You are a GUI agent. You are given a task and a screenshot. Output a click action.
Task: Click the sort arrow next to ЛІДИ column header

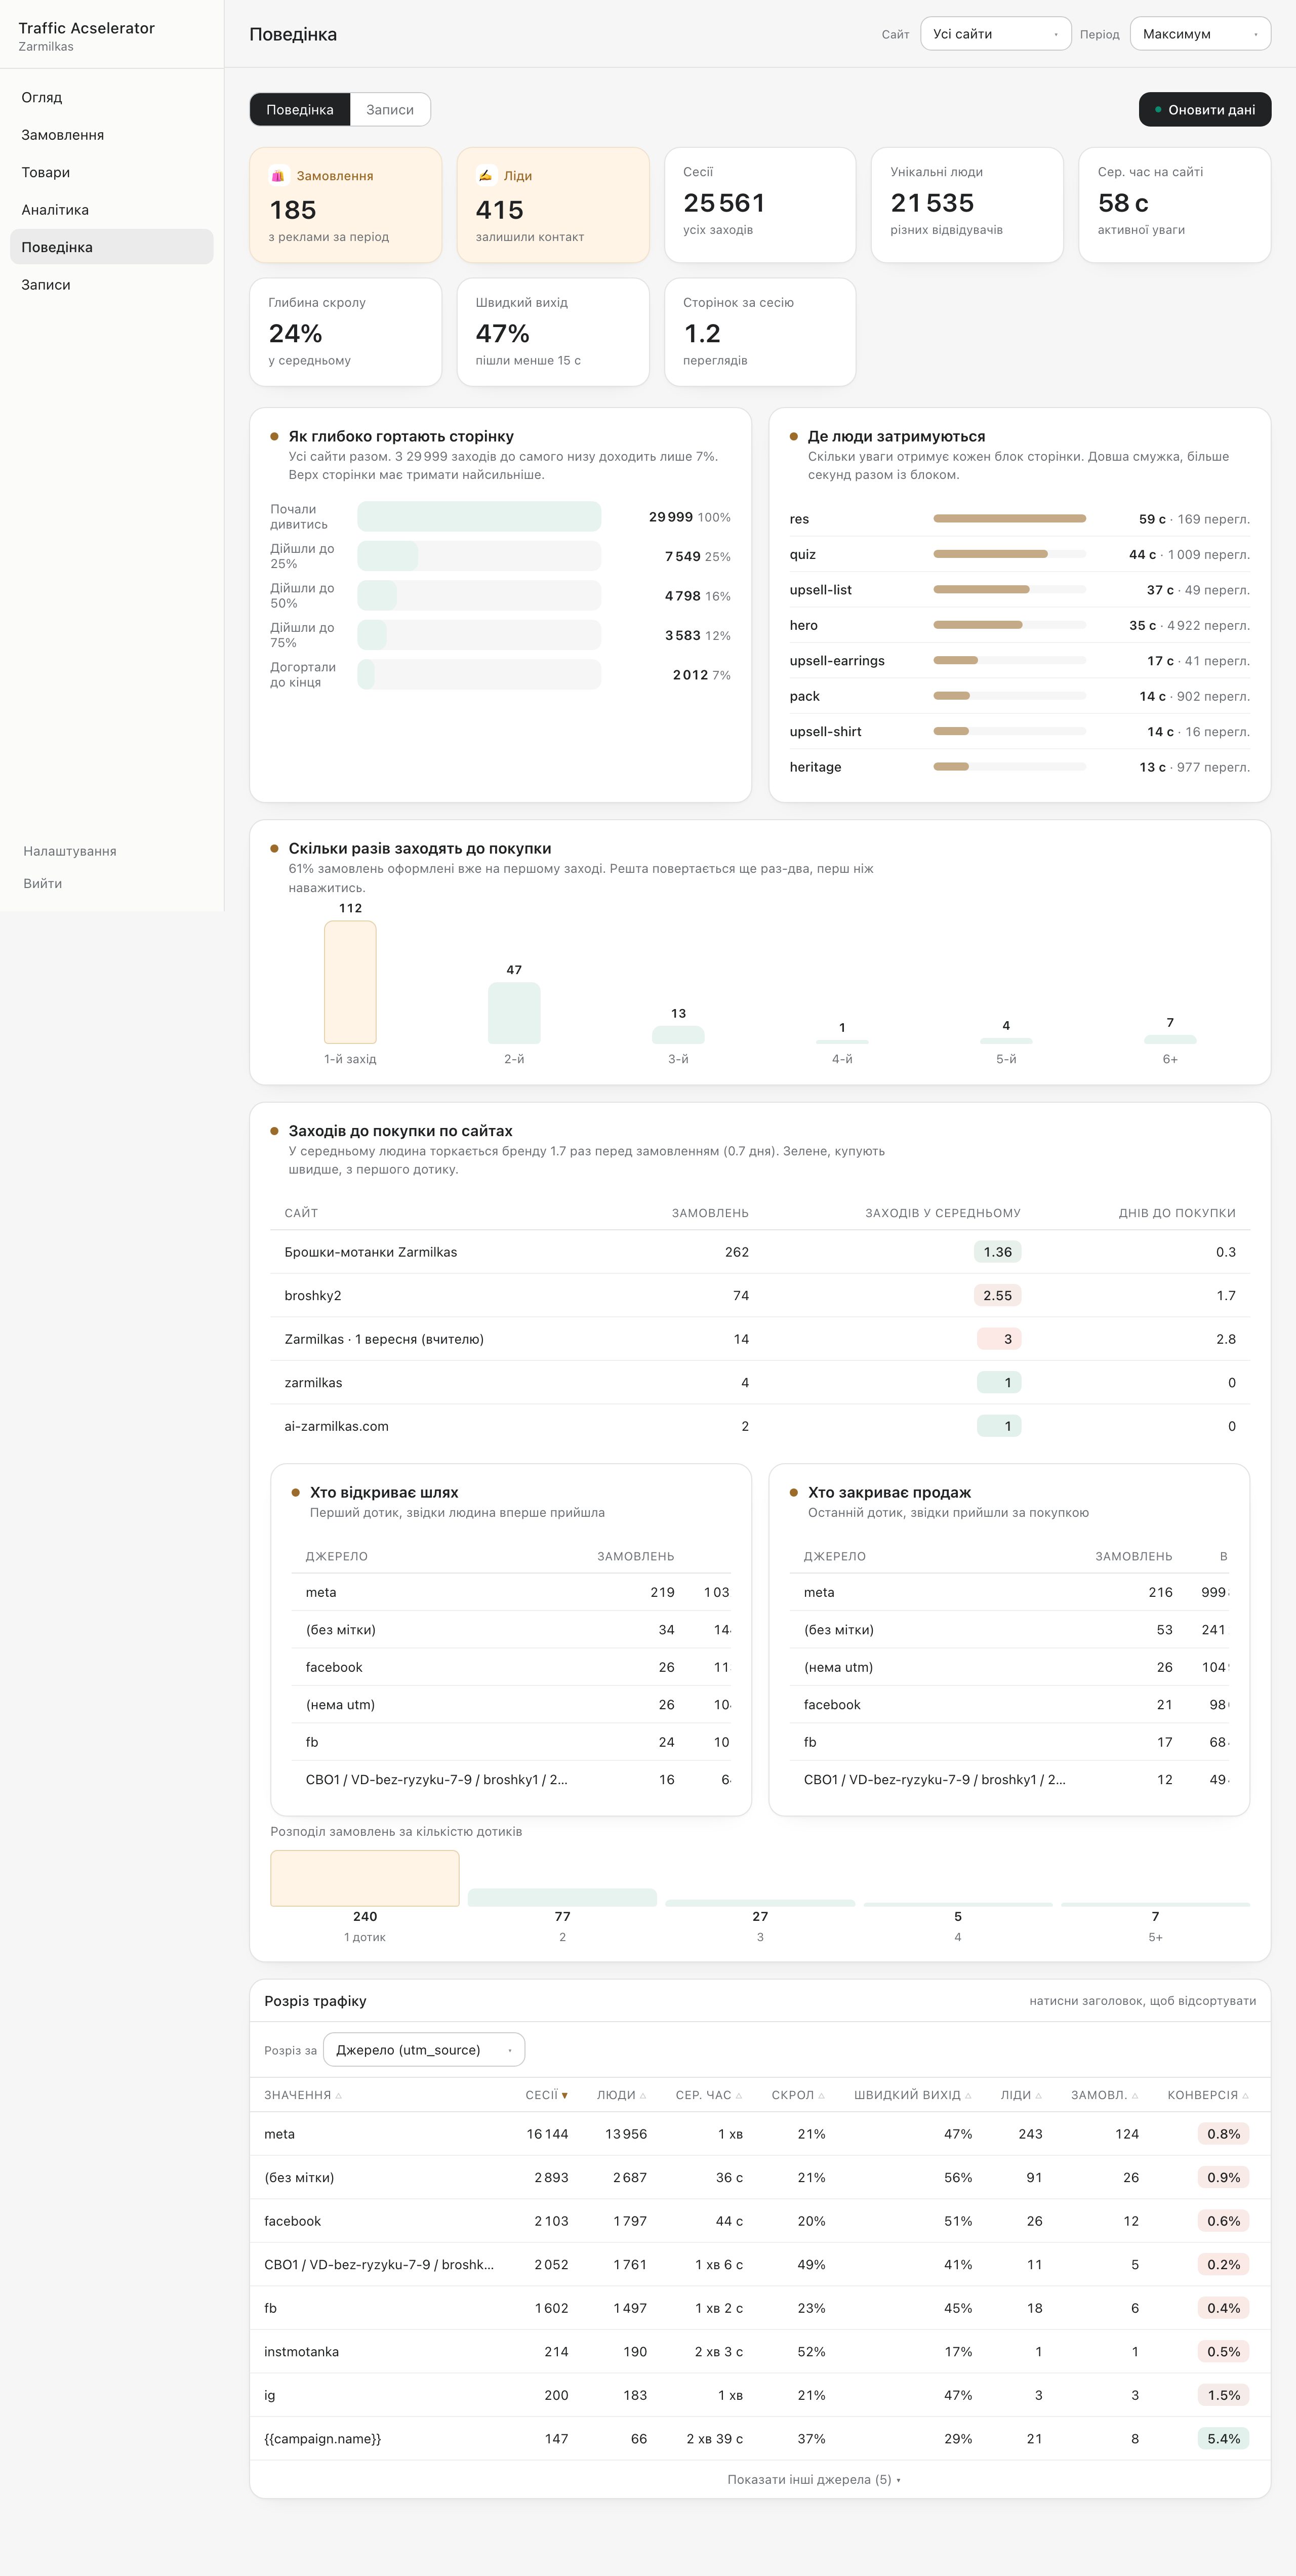coord(1039,2096)
